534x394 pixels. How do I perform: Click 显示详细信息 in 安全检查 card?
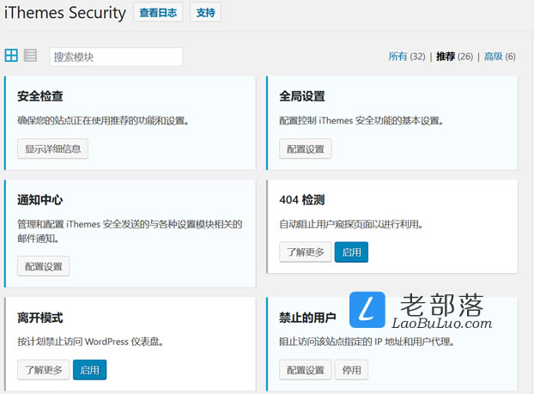[52, 149]
